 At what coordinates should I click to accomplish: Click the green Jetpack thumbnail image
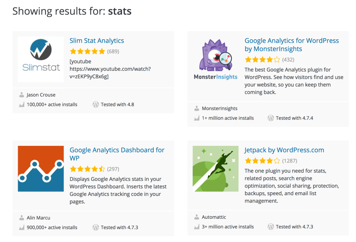coord(215,169)
